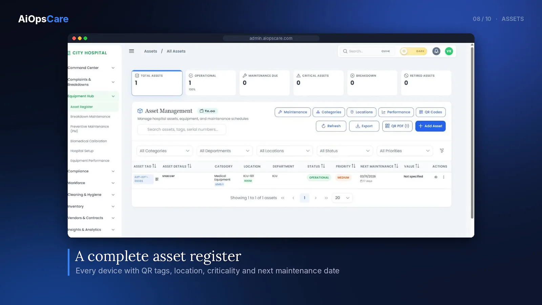
Task: Open the QR Codes button
Action: [431, 112]
